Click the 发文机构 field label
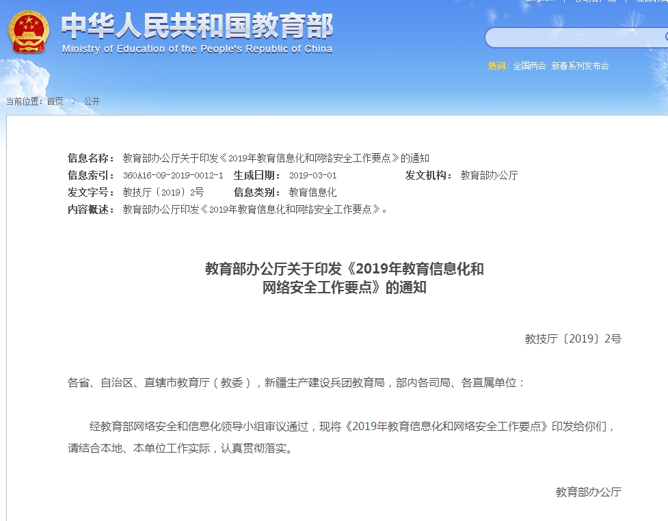The height and width of the screenshot is (521, 668). tap(428, 175)
